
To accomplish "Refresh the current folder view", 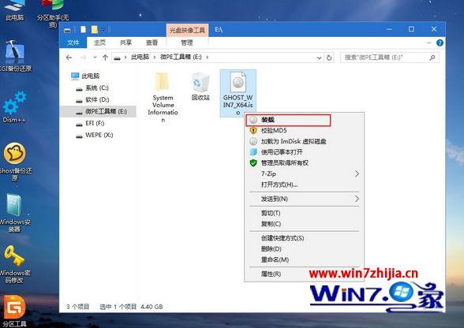I will click(329, 58).
